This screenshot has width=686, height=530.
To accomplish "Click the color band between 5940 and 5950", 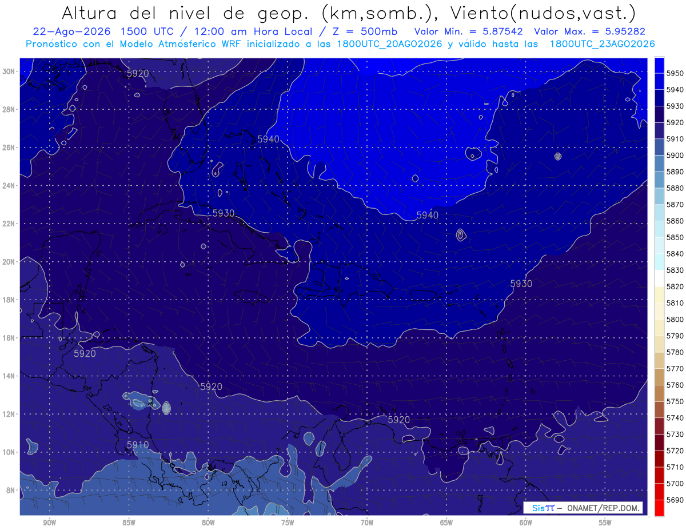I will tap(659, 81).
